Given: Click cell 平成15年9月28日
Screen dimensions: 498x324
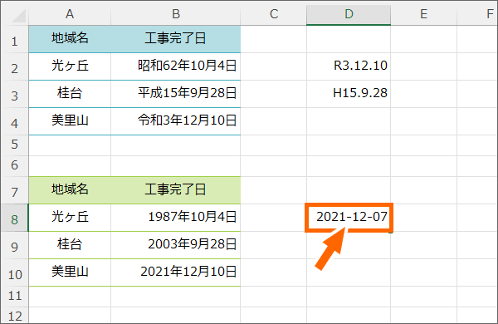Looking at the screenshot, I should pos(176,94).
